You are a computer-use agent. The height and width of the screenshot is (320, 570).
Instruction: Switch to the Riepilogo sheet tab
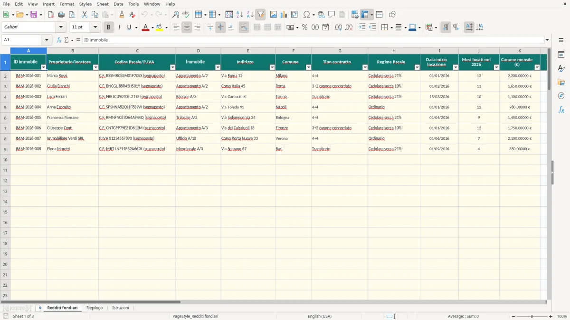(x=95, y=308)
